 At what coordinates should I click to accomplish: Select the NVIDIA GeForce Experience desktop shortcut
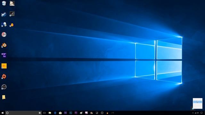pyautogui.click(x=12, y=14)
